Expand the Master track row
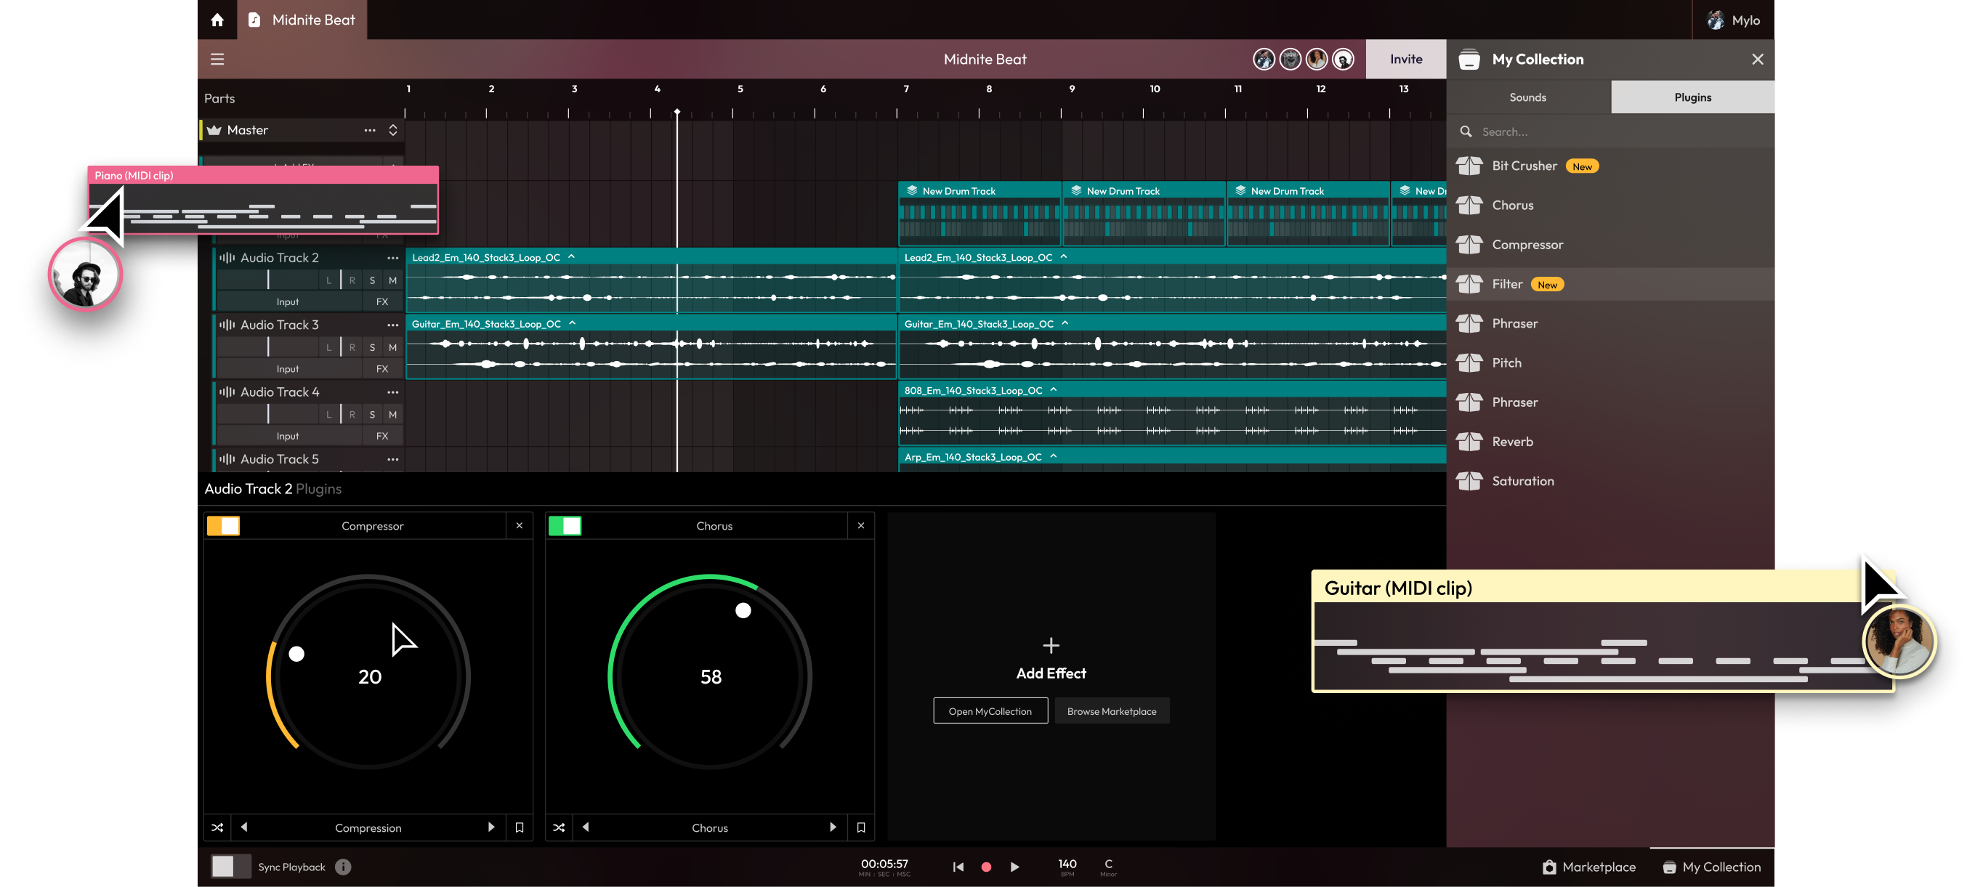Screen dimensions: 1975x887 [392, 129]
